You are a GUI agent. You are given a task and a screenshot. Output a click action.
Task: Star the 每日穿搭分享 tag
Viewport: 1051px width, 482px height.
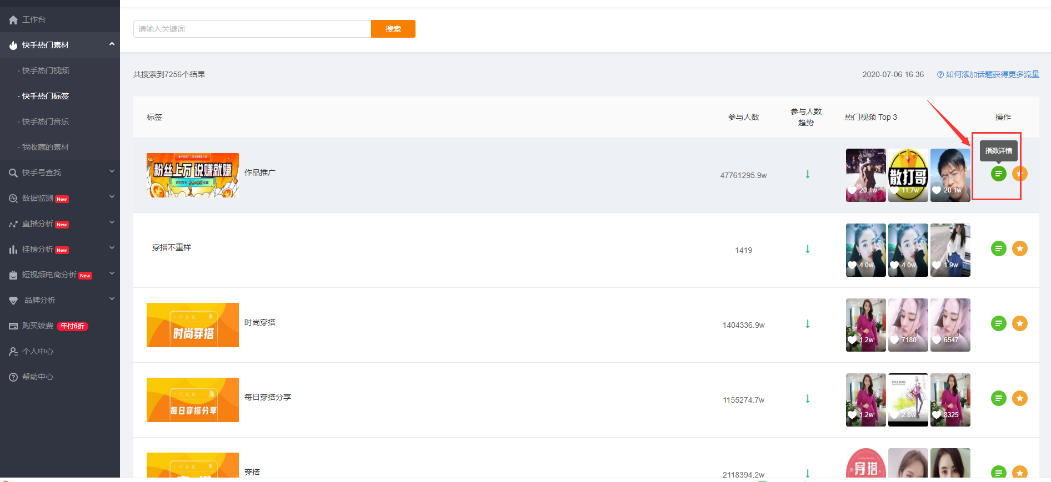pyautogui.click(x=1019, y=398)
